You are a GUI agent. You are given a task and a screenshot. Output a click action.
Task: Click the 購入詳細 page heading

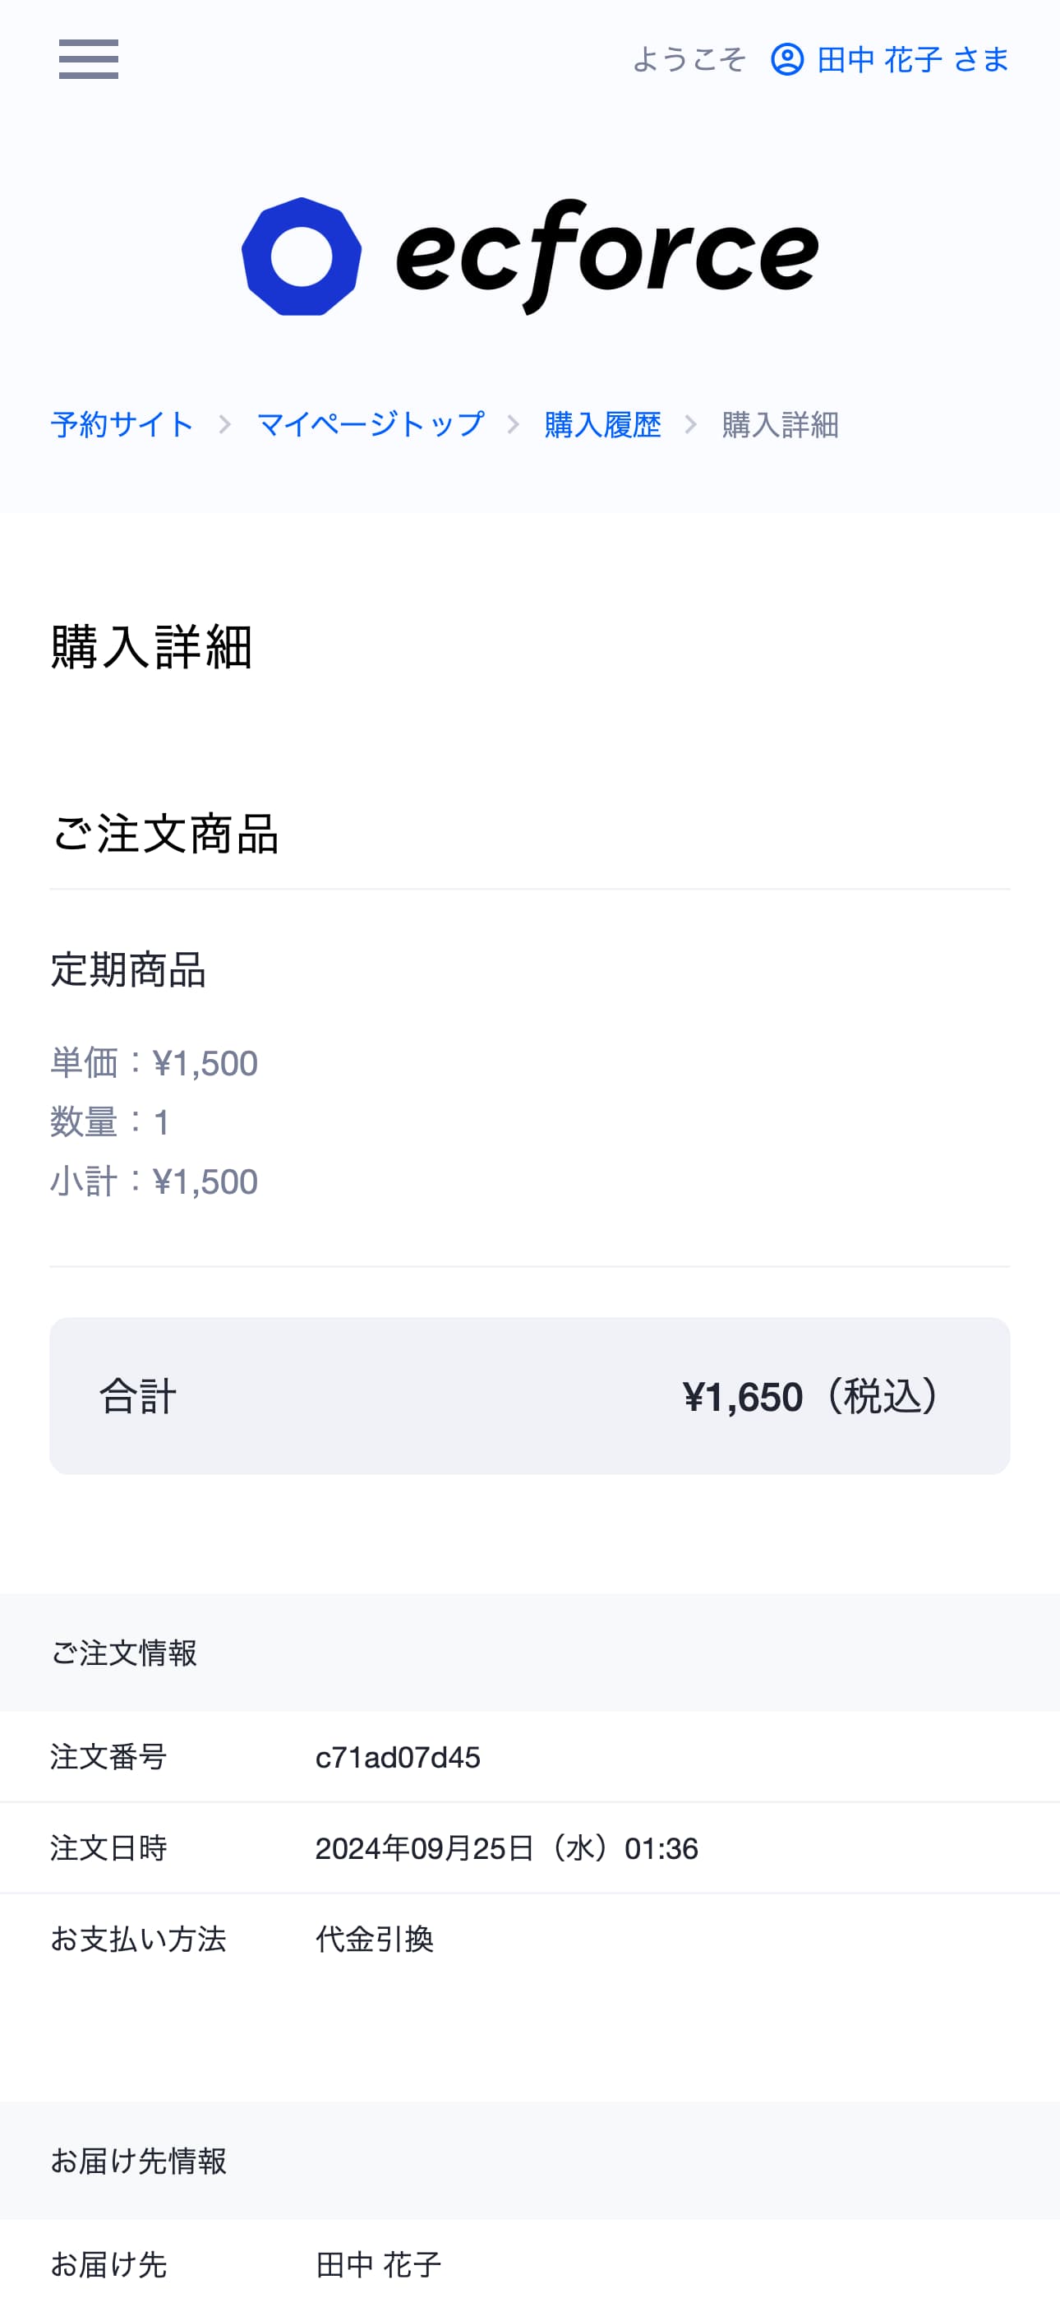pyautogui.click(x=151, y=647)
